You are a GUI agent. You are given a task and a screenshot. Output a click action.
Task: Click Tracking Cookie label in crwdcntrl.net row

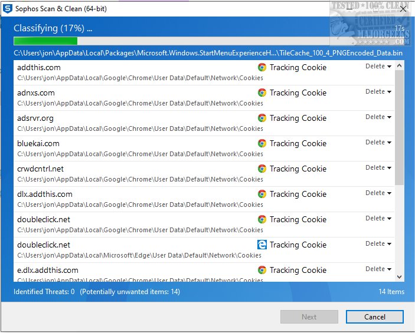tap(298, 169)
